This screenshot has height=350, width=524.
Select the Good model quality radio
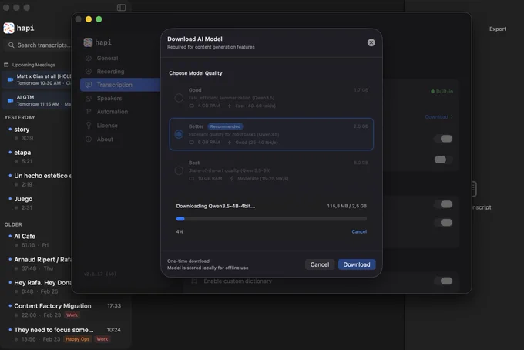(179, 98)
